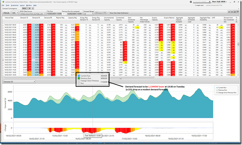
Task: Expand the PASA Data Source dropdown
Action: (33, 14)
